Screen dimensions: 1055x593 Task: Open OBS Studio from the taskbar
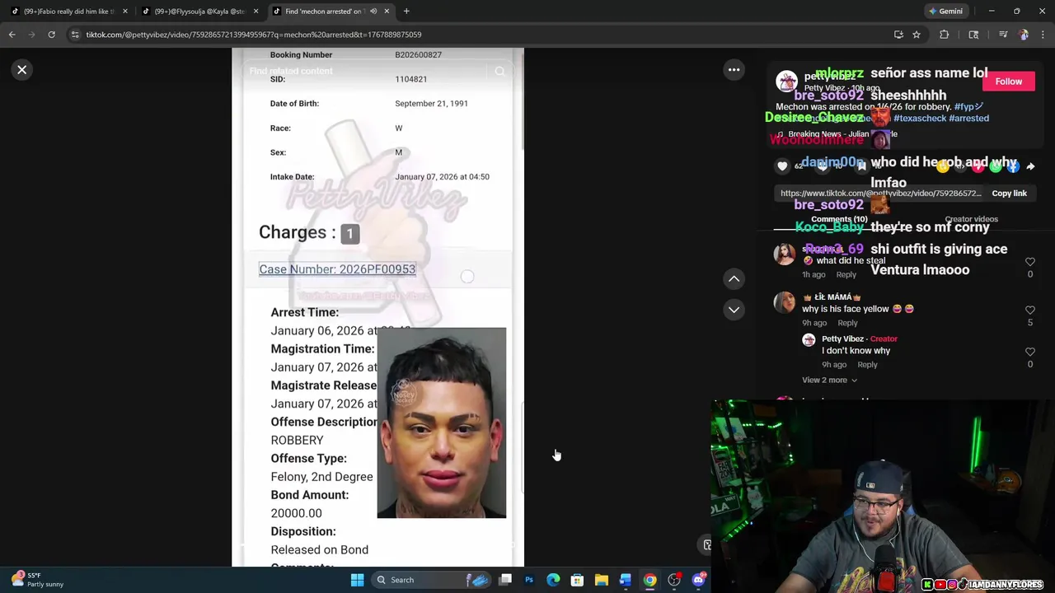pyautogui.click(x=674, y=580)
